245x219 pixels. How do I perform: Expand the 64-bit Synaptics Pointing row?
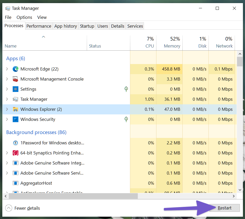click(7, 153)
